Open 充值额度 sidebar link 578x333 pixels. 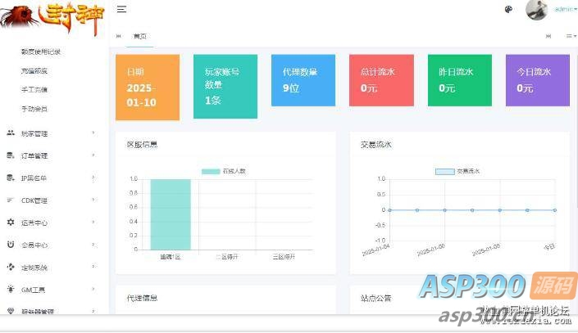click(x=34, y=70)
